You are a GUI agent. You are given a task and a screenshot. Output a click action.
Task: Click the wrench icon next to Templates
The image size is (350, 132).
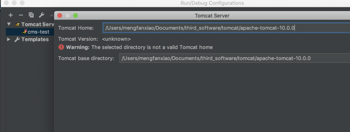pos(17,39)
